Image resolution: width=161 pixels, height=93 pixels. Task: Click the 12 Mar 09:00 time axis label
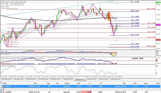(118, 77)
